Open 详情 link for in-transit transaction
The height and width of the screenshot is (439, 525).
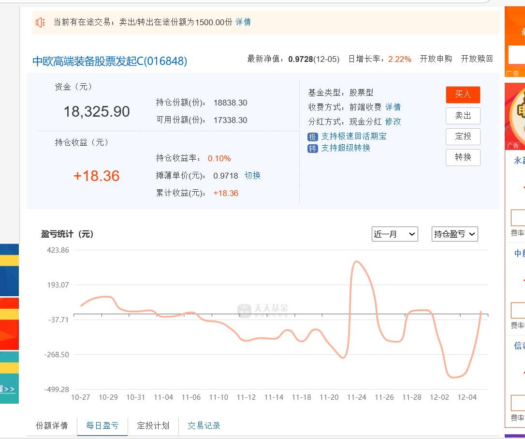coord(243,22)
